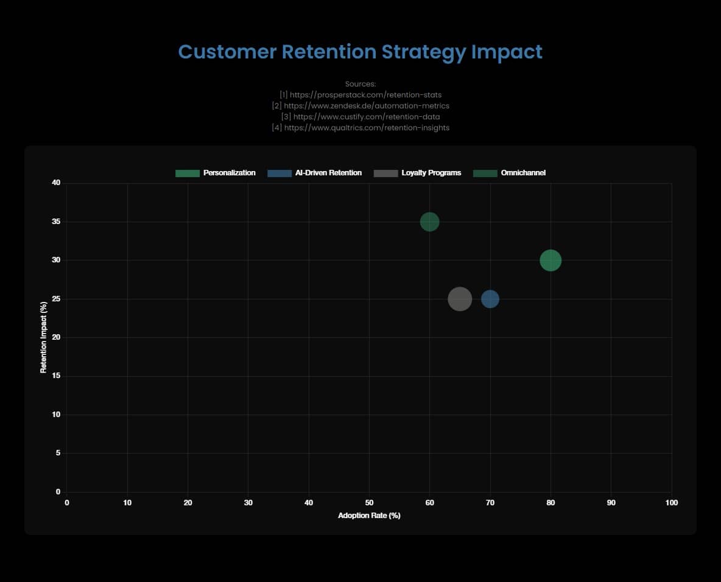The image size is (721, 582).
Task: Select the Omnichannel bubble at 80% adoption
Action: (x=550, y=261)
